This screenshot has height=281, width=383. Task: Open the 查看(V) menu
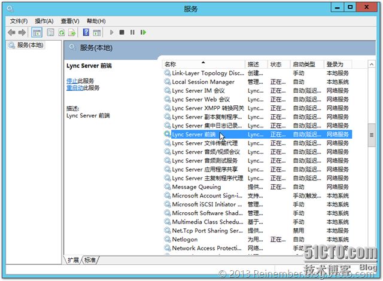coord(70,21)
